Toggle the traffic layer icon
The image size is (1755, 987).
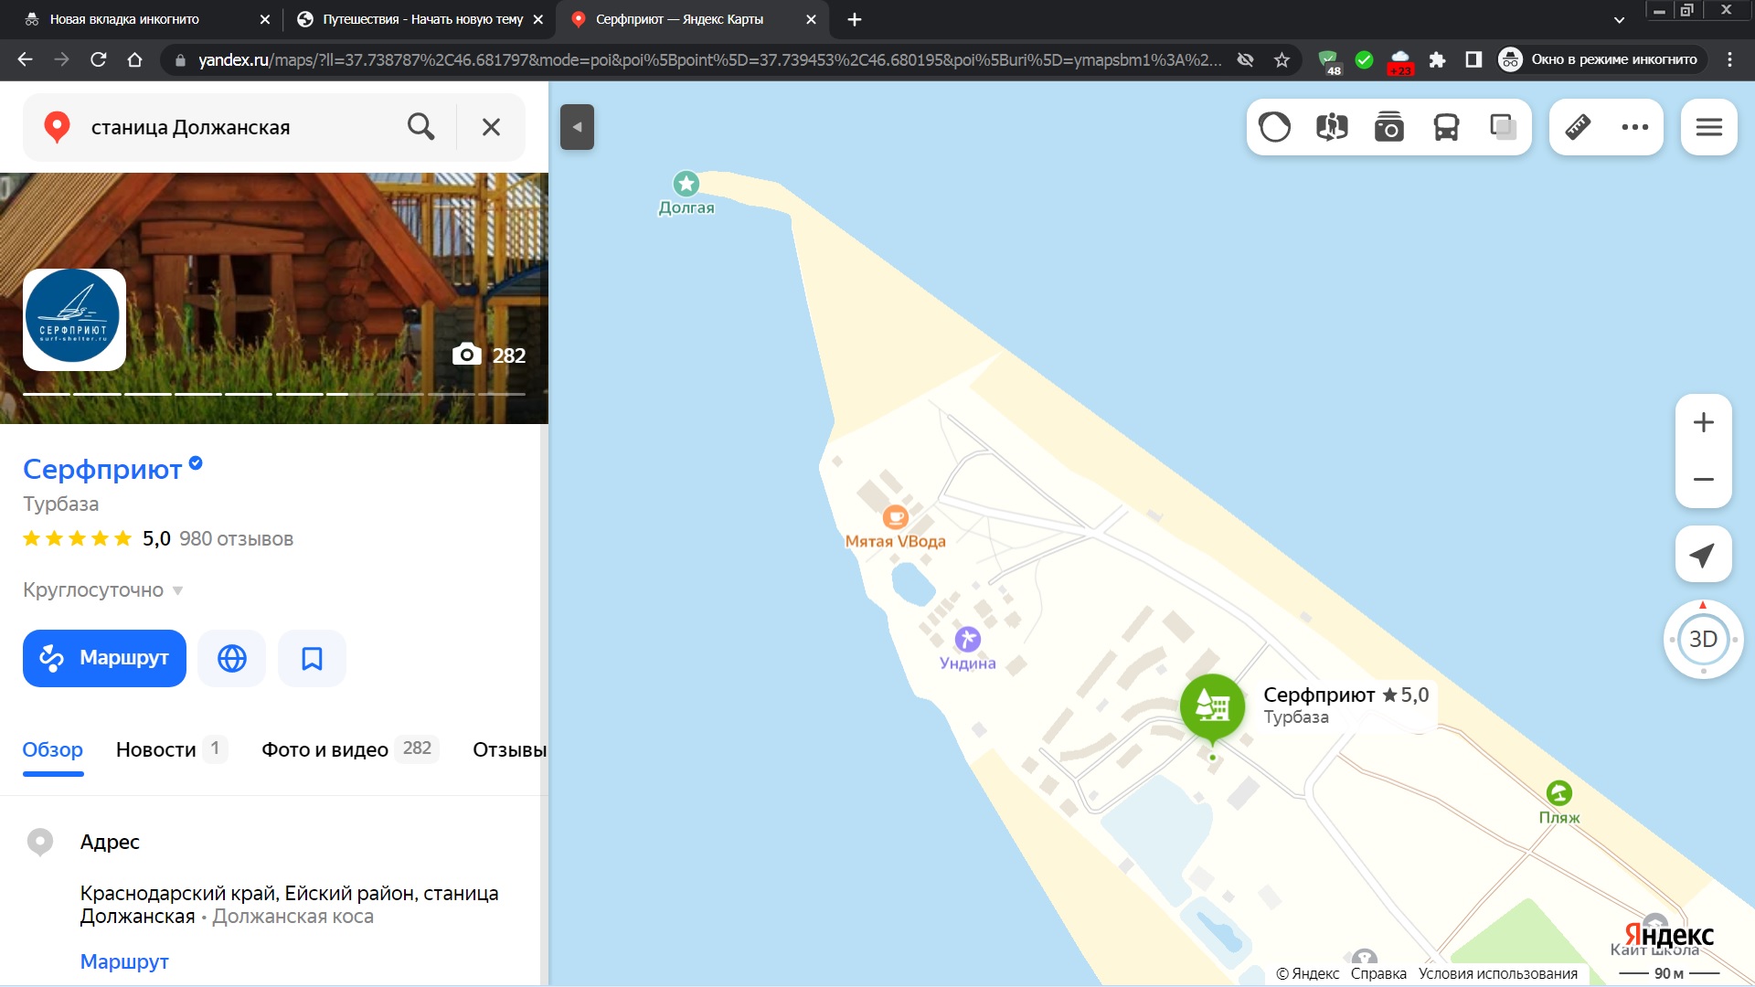pyautogui.click(x=1275, y=127)
